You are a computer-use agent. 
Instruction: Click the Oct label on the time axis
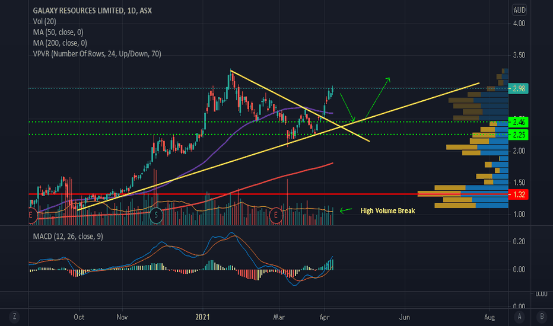79,317
